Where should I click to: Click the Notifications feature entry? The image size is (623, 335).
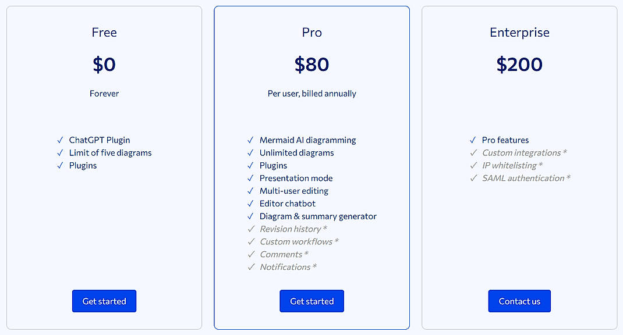click(x=286, y=266)
